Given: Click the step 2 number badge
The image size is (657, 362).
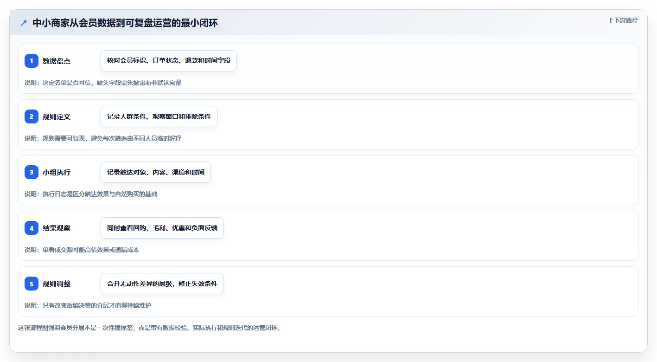Looking at the screenshot, I should [32, 116].
